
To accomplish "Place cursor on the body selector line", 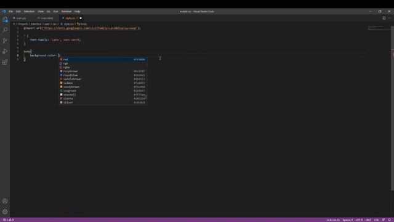I will click(x=28, y=51).
